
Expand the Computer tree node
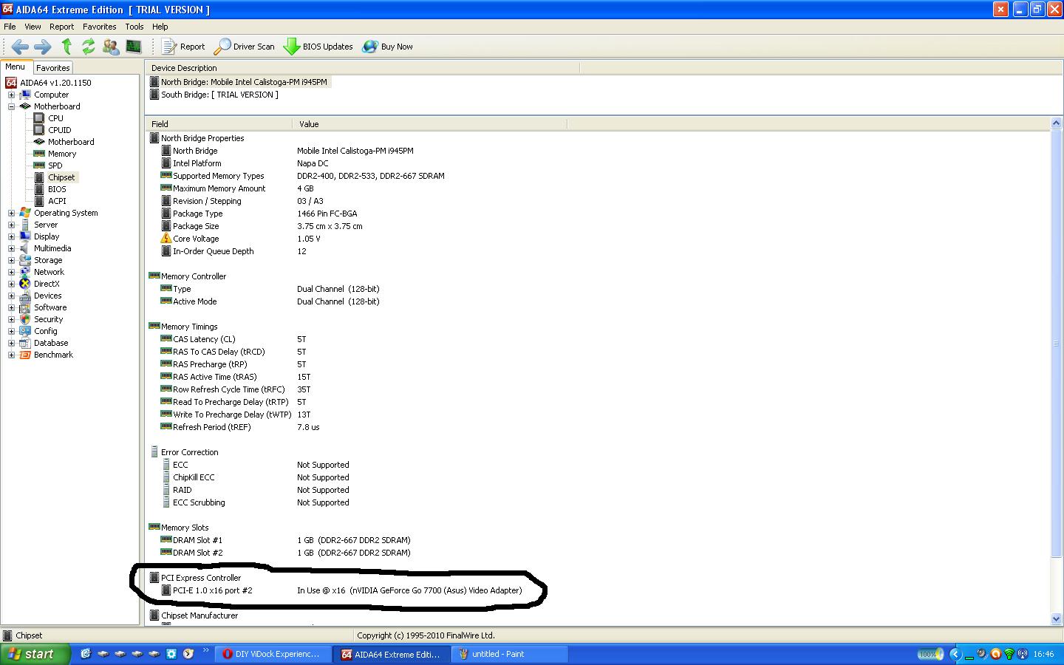click(11, 95)
